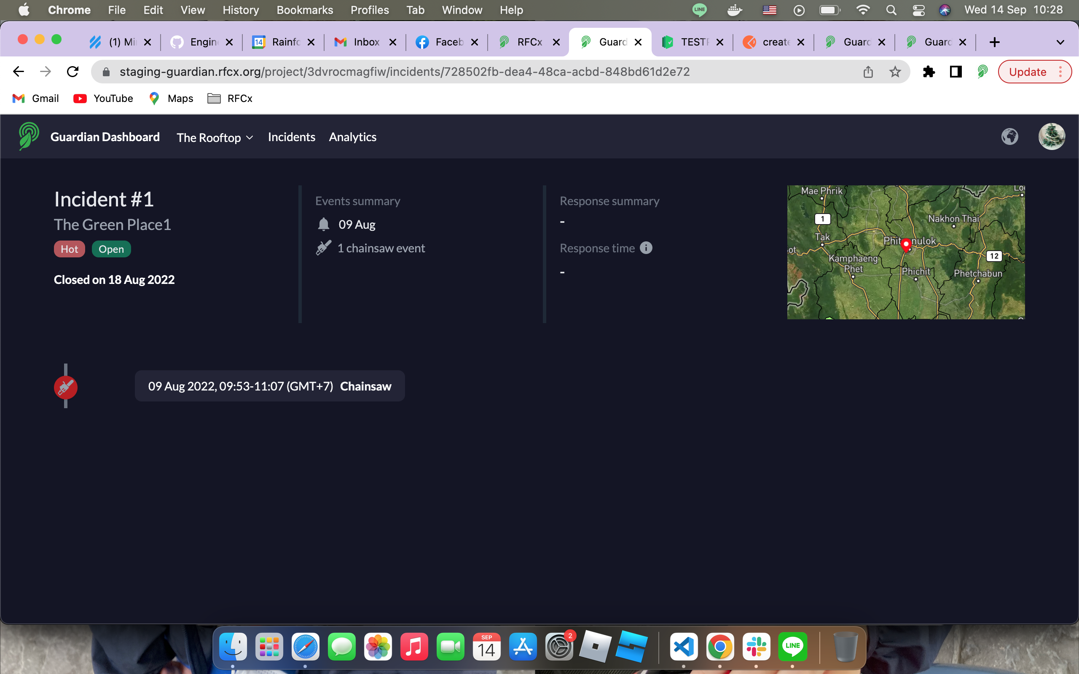Open the Bookmarks menu in menu bar

tap(305, 10)
